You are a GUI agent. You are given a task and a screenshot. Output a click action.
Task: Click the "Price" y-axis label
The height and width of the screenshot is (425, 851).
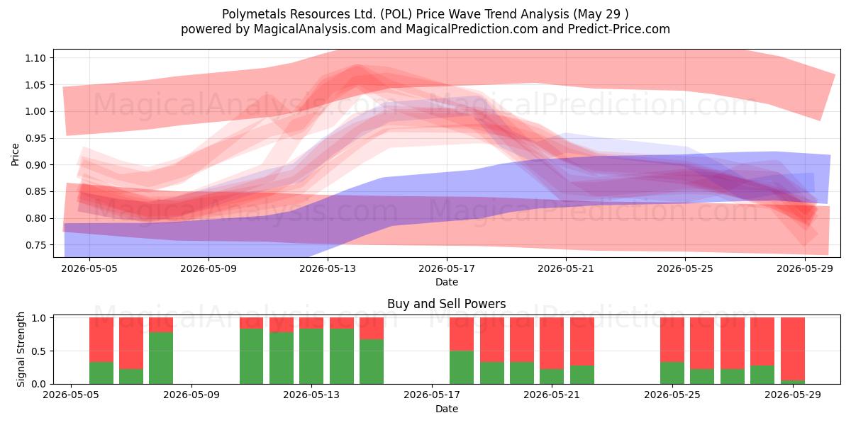pyautogui.click(x=16, y=153)
